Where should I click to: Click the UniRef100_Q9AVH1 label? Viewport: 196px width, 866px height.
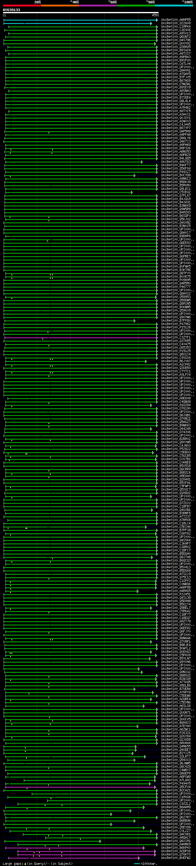(x=175, y=70)
